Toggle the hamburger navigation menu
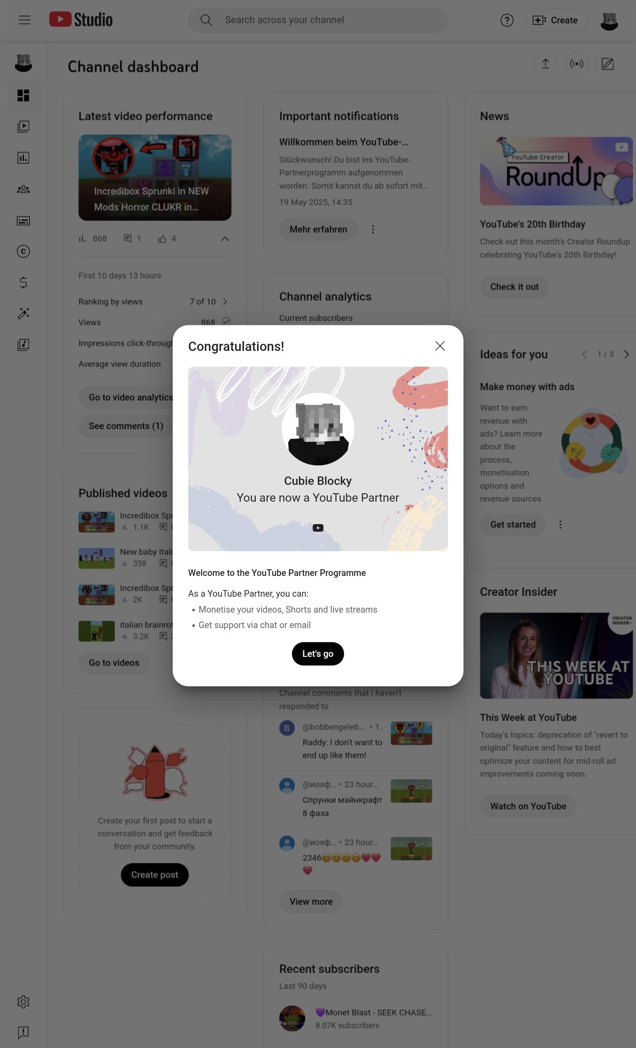 coord(25,20)
